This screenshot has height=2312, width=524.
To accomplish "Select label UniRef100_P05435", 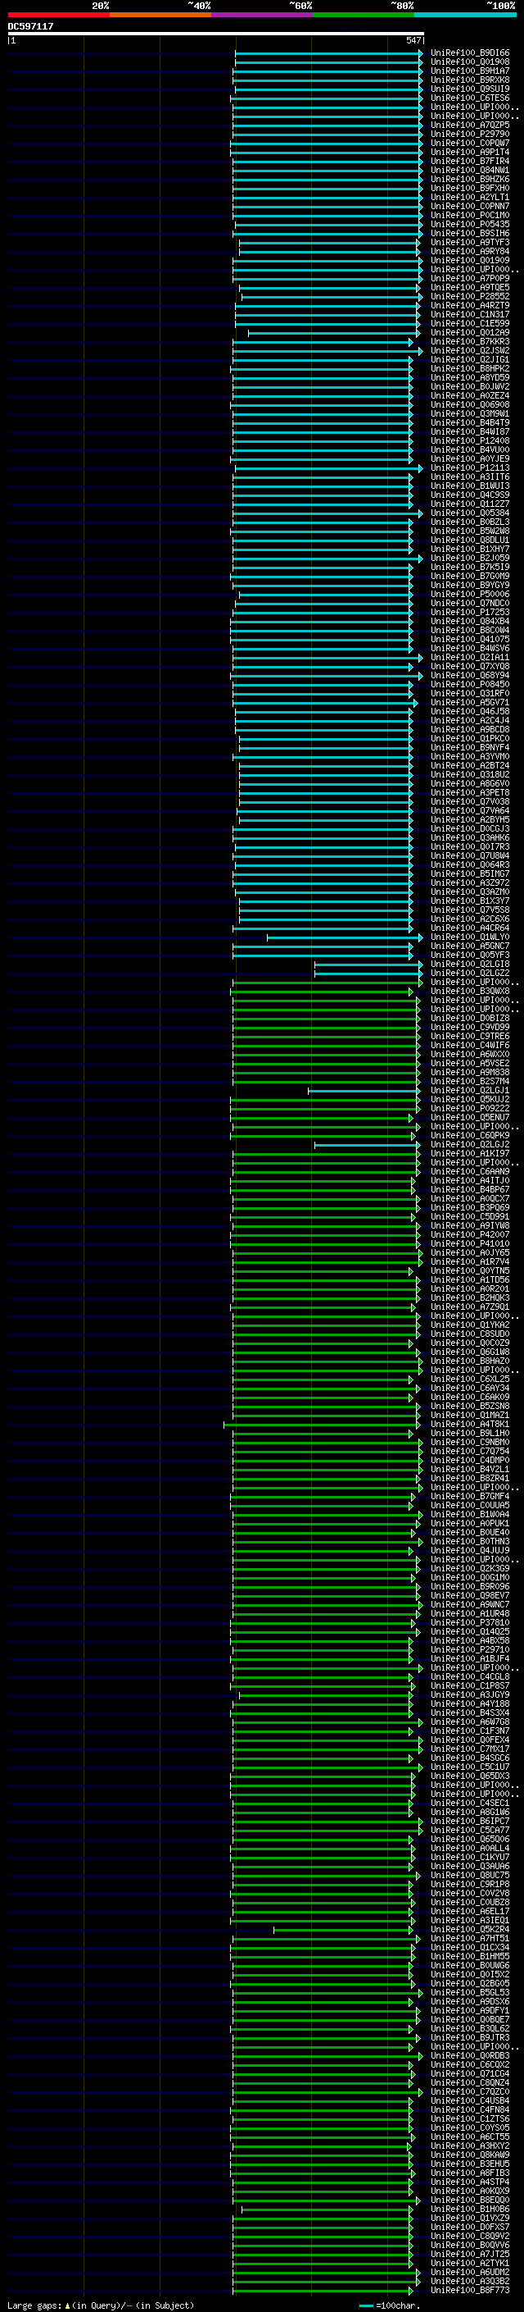I will [x=470, y=225].
